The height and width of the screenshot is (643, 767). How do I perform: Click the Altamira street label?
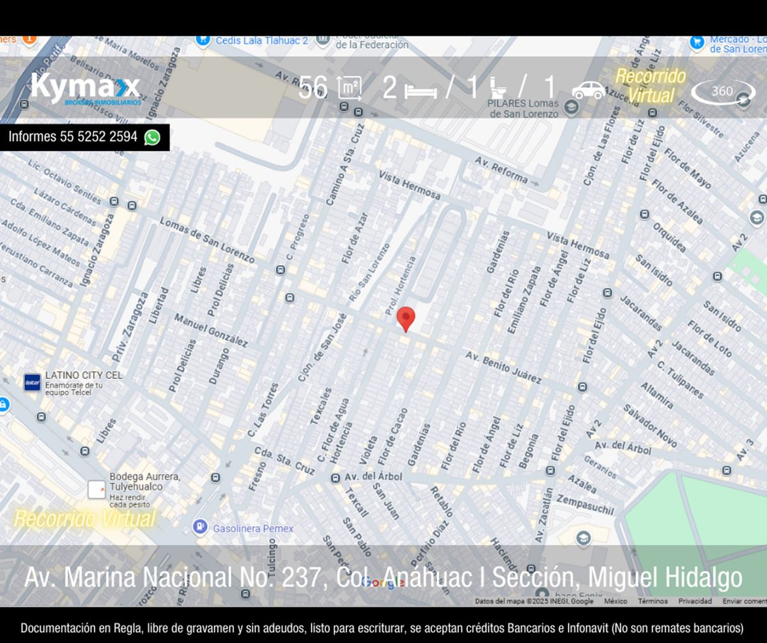point(656,395)
